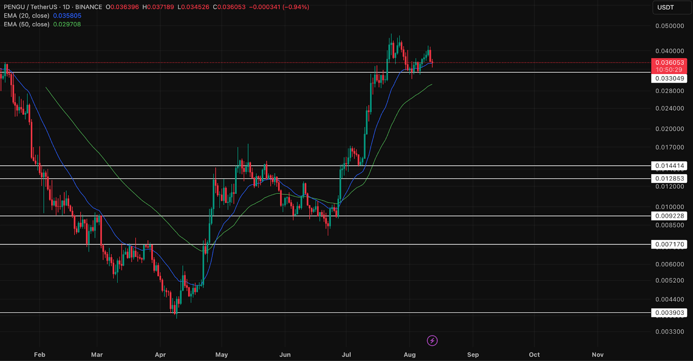
Task: Click the EMA 50 value 0.029708
Action: tap(67, 24)
